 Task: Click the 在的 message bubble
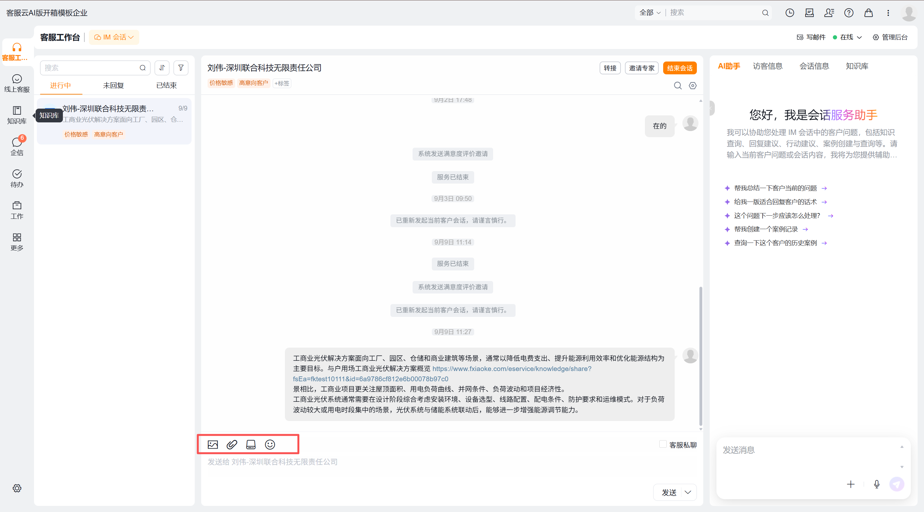[659, 126]
